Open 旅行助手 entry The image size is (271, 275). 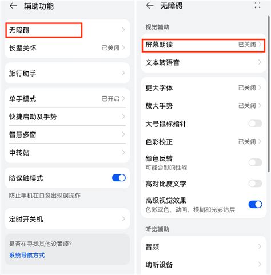tap(67, 73)
